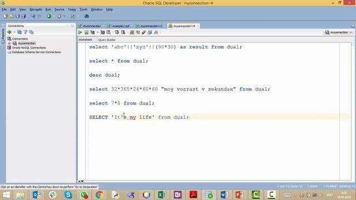Open the SQL Worksheet dropdown arrow
Viewport: 356px width, 200px height.
point(78,16)
